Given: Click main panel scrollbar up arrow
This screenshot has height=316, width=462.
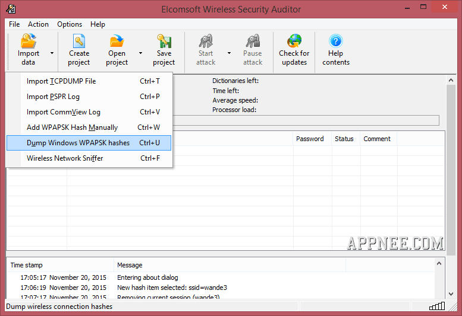Looking at the screenshot, I should tap(451, 80).
